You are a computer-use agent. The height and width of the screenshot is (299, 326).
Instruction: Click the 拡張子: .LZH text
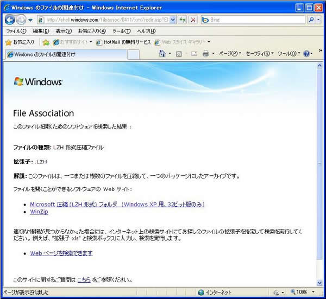coord(30,162)
